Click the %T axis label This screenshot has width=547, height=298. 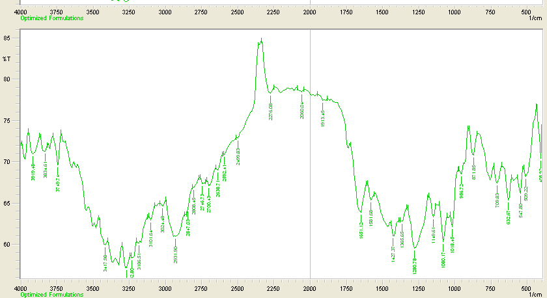pyautogui.click(x=7, y=59)
